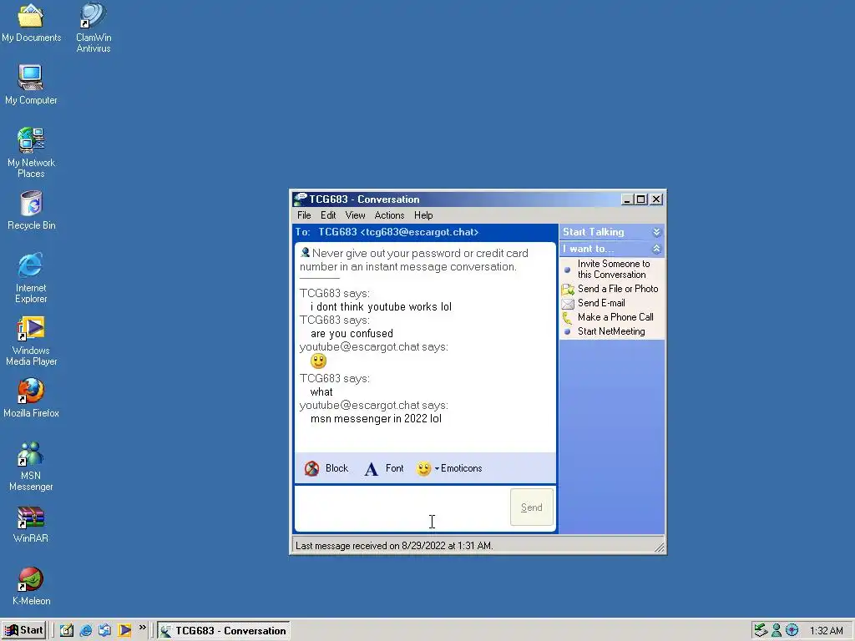This screenshot has width=855, height=641.
Task: Open the My Documents desktop icon
Action: (31, 22)
